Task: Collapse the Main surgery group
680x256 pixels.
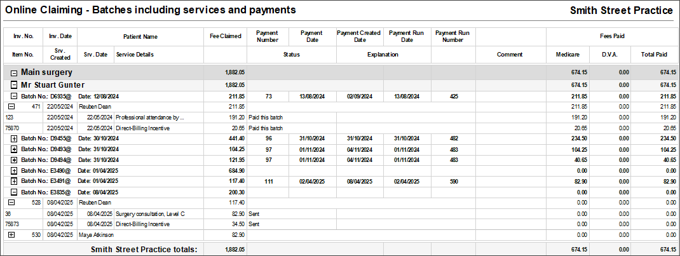Action: point(14,73)
